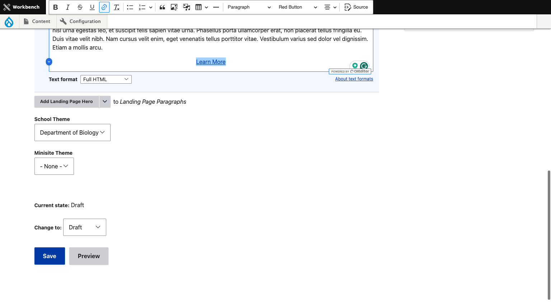Insert a block quote
Viewport: 551px width, 303px height.
click(162, 7)
